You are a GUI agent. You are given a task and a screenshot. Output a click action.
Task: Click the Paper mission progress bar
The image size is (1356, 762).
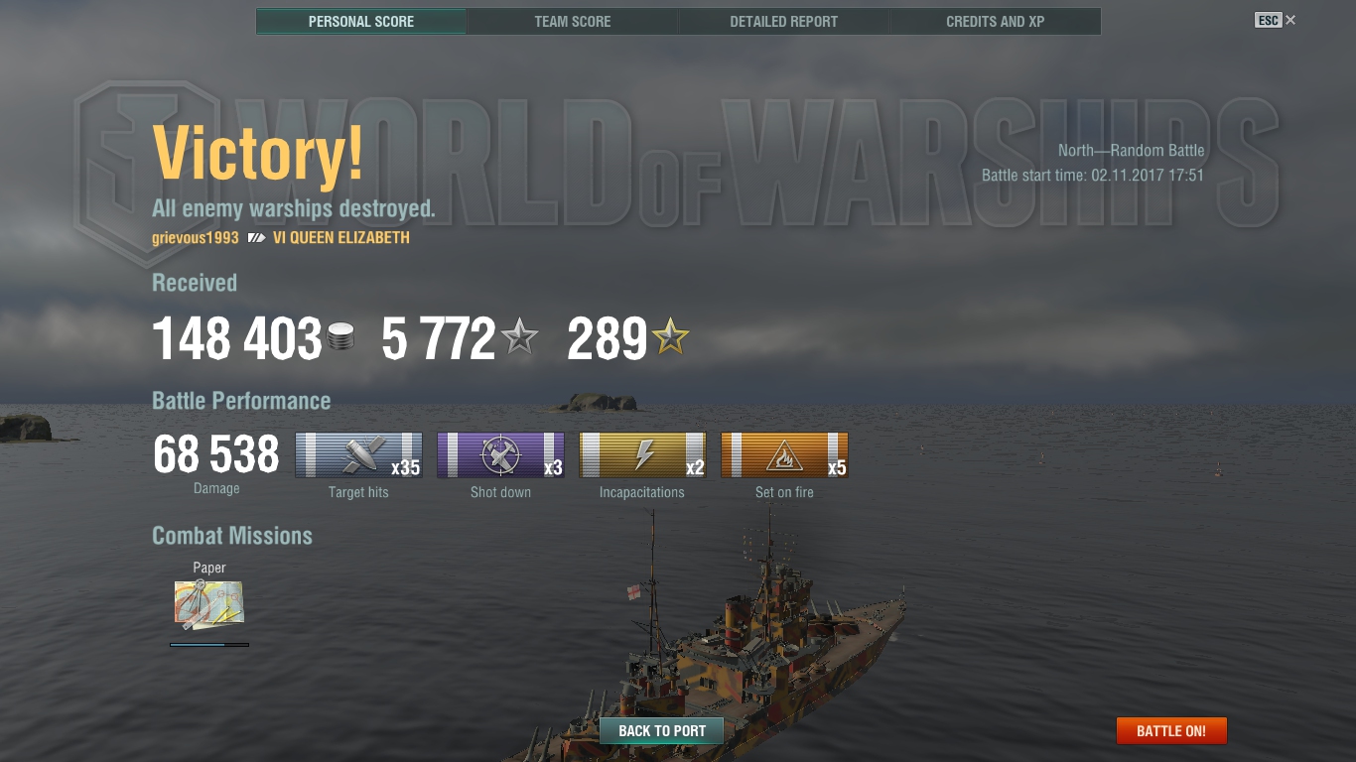(209, 645)
